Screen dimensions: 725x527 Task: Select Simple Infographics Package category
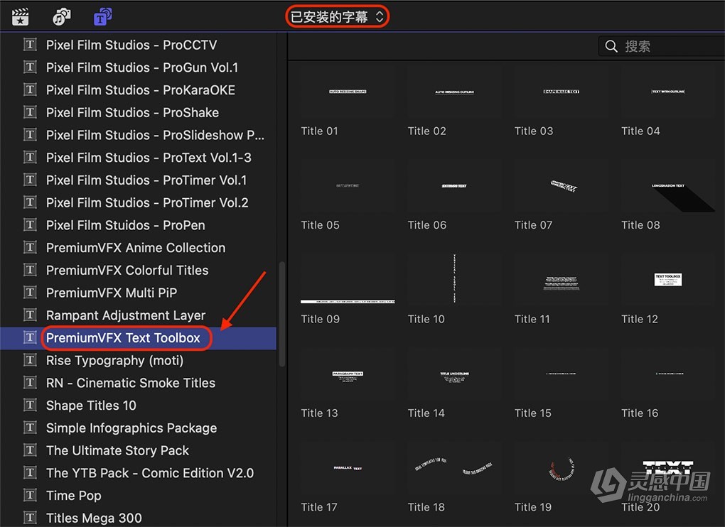[x=139, y=428]
